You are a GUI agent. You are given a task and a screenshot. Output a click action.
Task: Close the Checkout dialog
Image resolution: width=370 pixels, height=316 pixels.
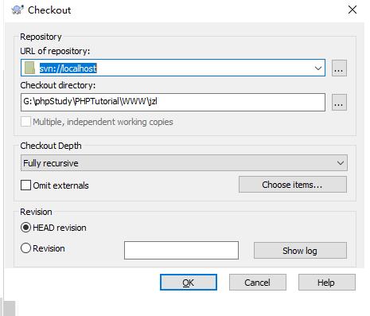click(352, 10)
